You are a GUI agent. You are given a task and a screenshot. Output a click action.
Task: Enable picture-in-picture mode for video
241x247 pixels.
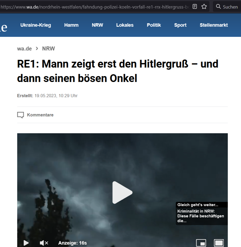[x=201, y=243]
